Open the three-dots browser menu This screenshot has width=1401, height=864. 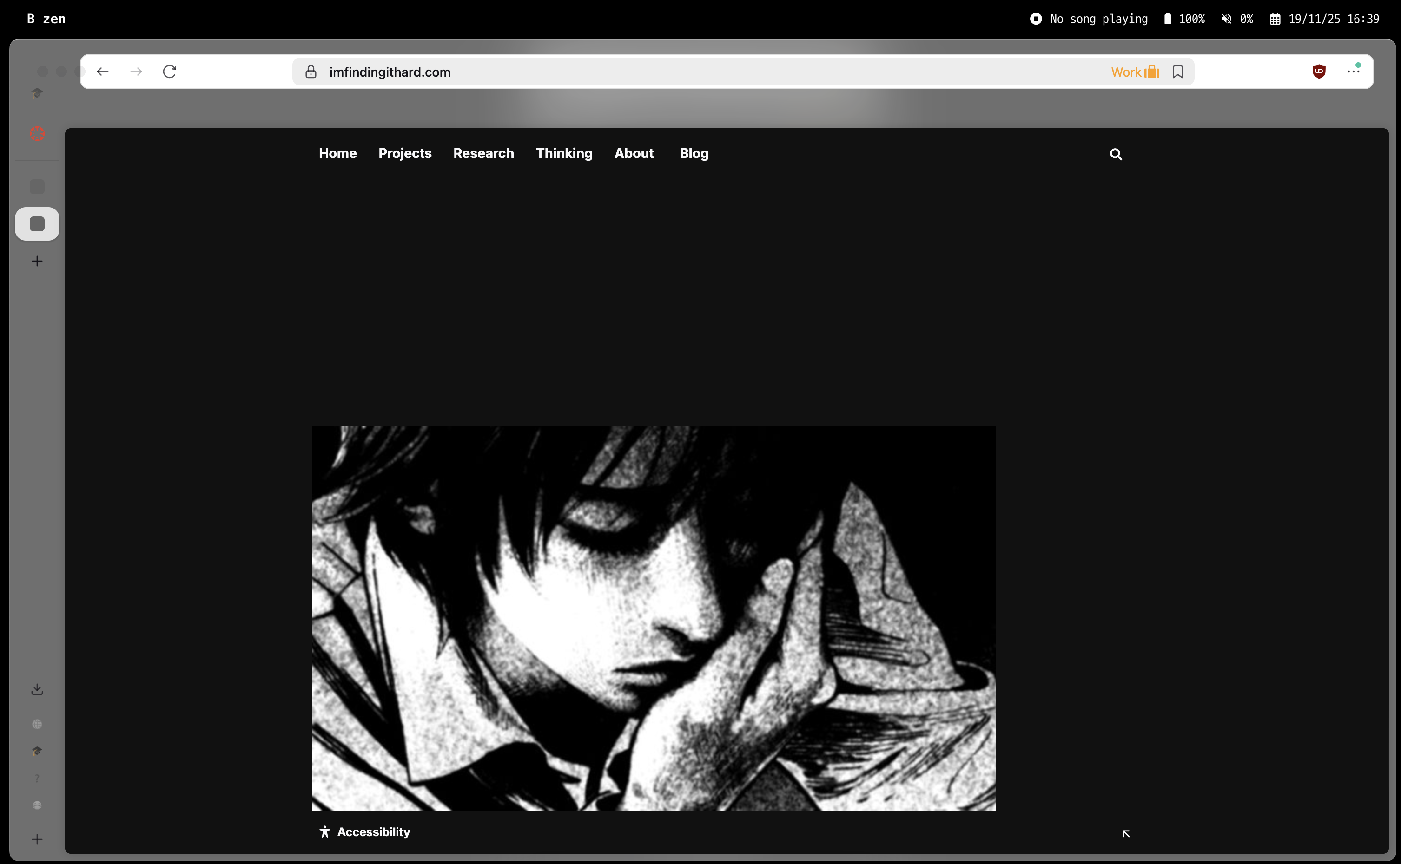(1353, 72)
